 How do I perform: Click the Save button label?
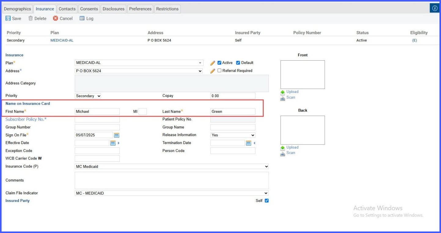click(17, 19)
